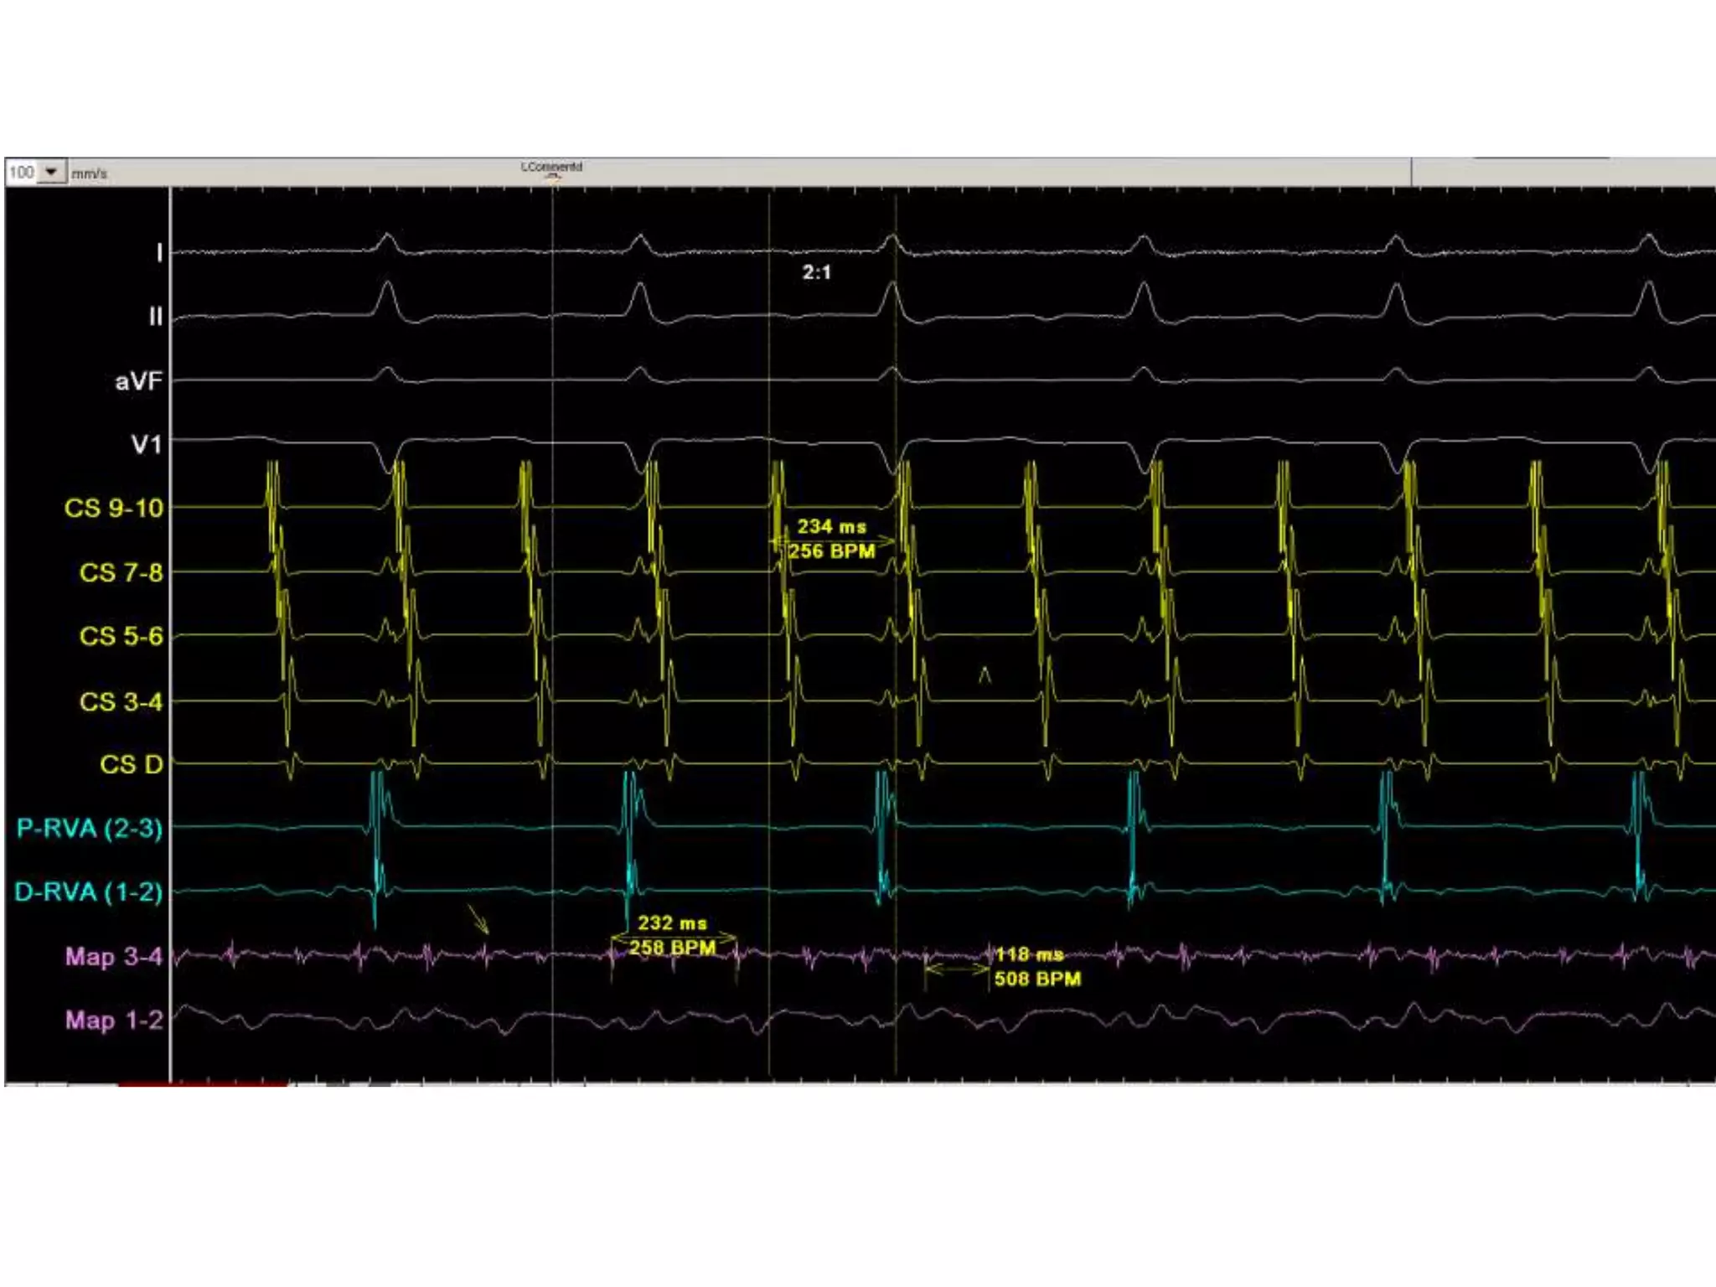Click the 100 sweep speed value field
Image resolution: width=1716 pixels, height=1287 pixels.
click(23, 172)
